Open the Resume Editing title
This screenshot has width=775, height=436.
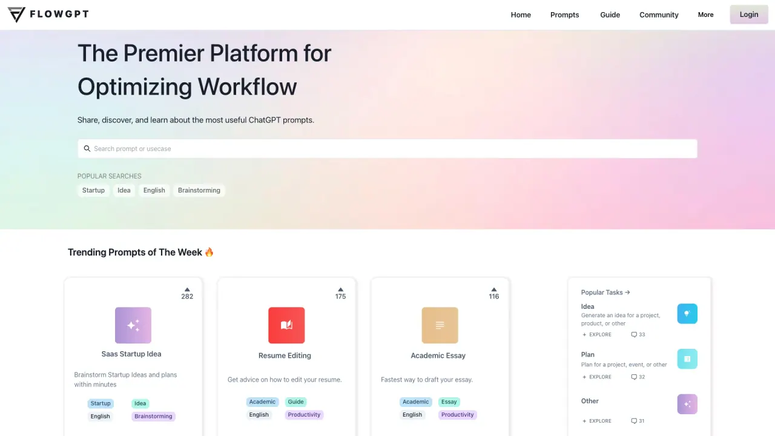coord(285,355)
